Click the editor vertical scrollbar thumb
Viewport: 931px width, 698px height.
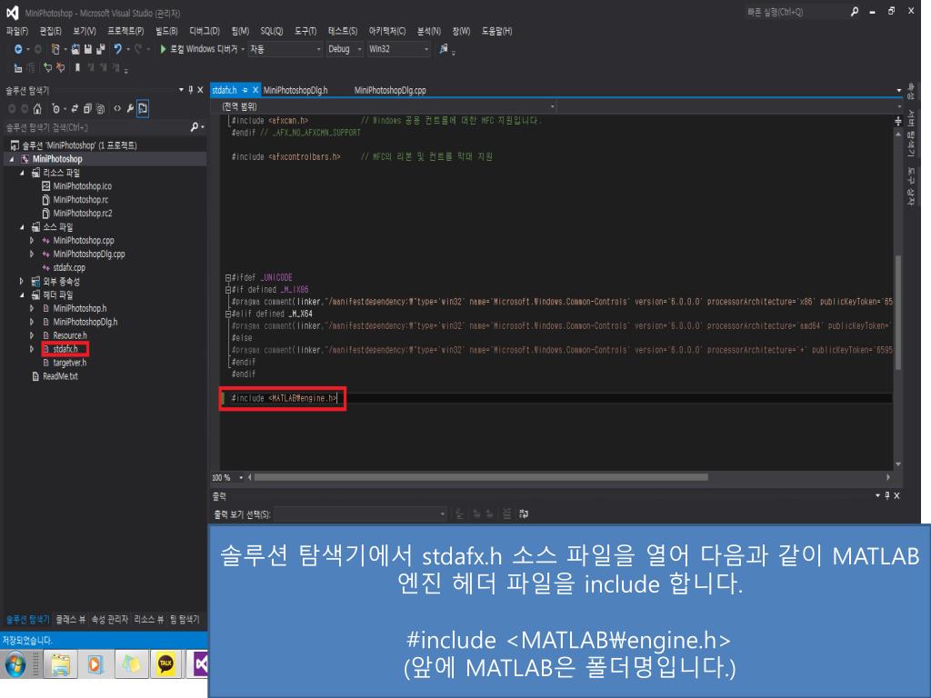pos(897,312)
